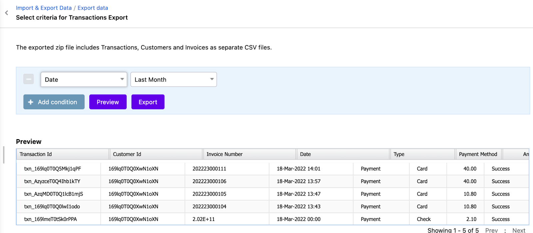533x233 pixels.
Task: Go to Next page of results
Action: coord(519,230)
